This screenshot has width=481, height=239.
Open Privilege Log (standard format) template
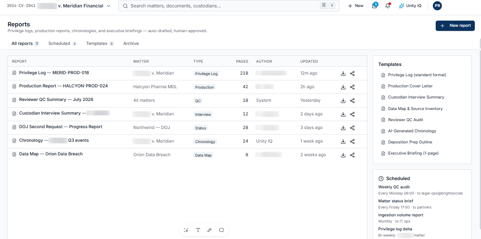coord(417,75)
